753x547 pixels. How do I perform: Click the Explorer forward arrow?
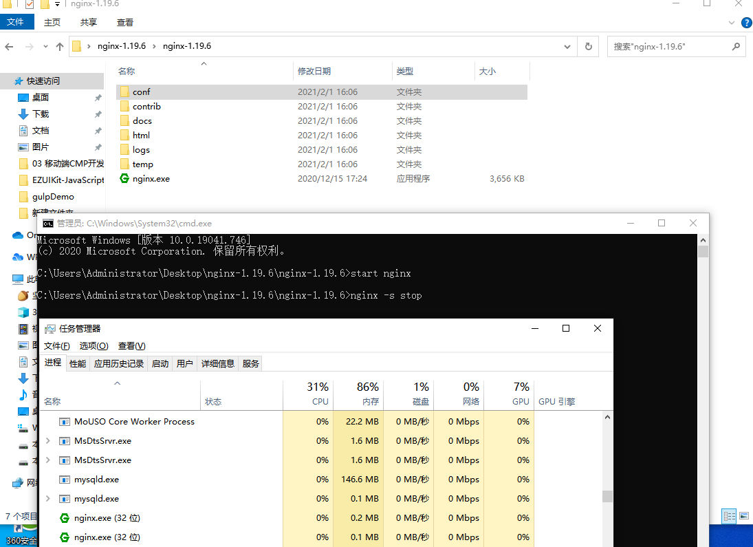coord(30,47)
